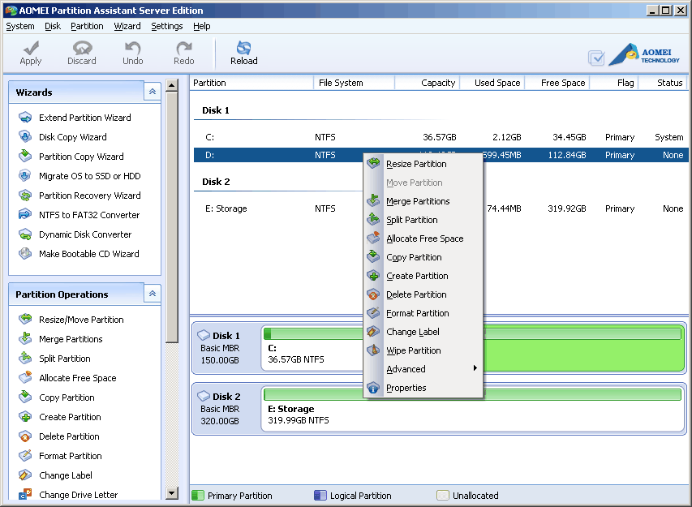Collapse the Partition Operations panel
This screenshot has height=507, width=692.
[152, 294]
